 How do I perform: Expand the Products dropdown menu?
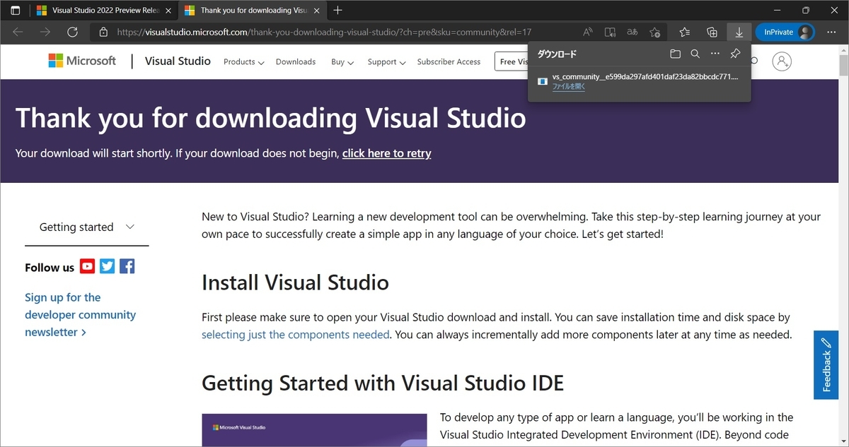[243, 62]
